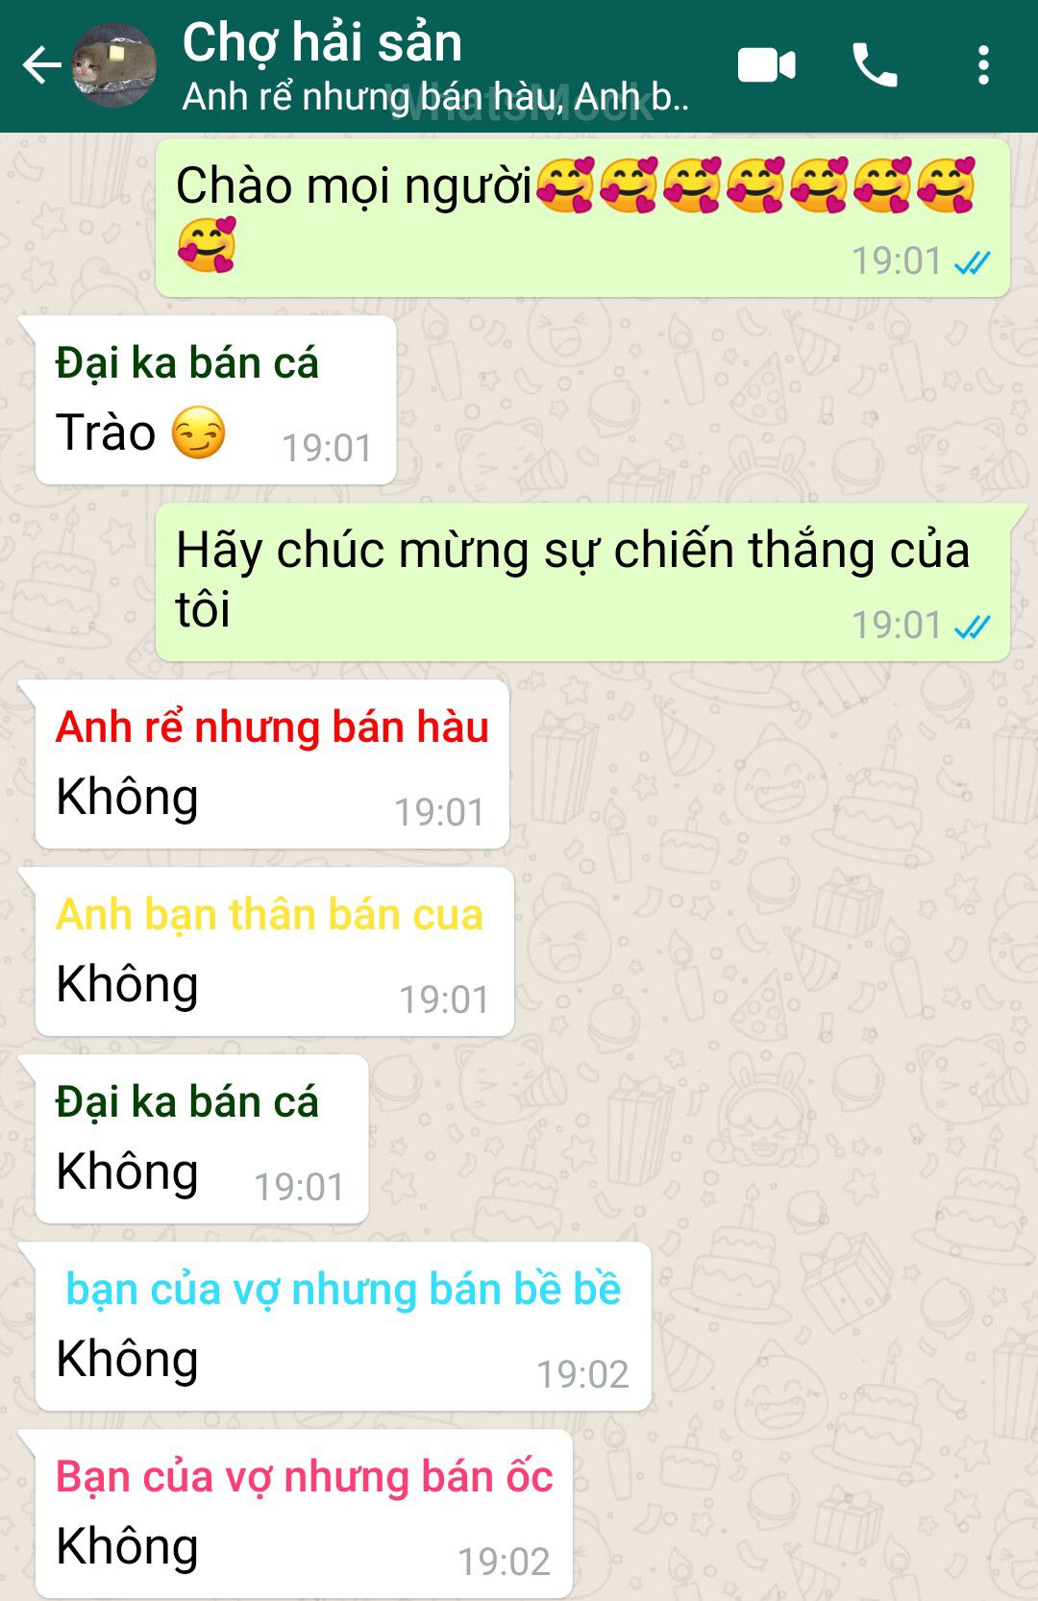The image size is (1038, 1601).
Task: Open the three-dot more options menu
Action: [x=983, y=65]
